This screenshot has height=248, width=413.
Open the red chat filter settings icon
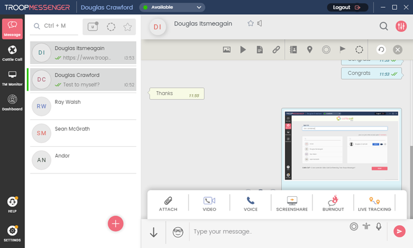click(401, 26)
